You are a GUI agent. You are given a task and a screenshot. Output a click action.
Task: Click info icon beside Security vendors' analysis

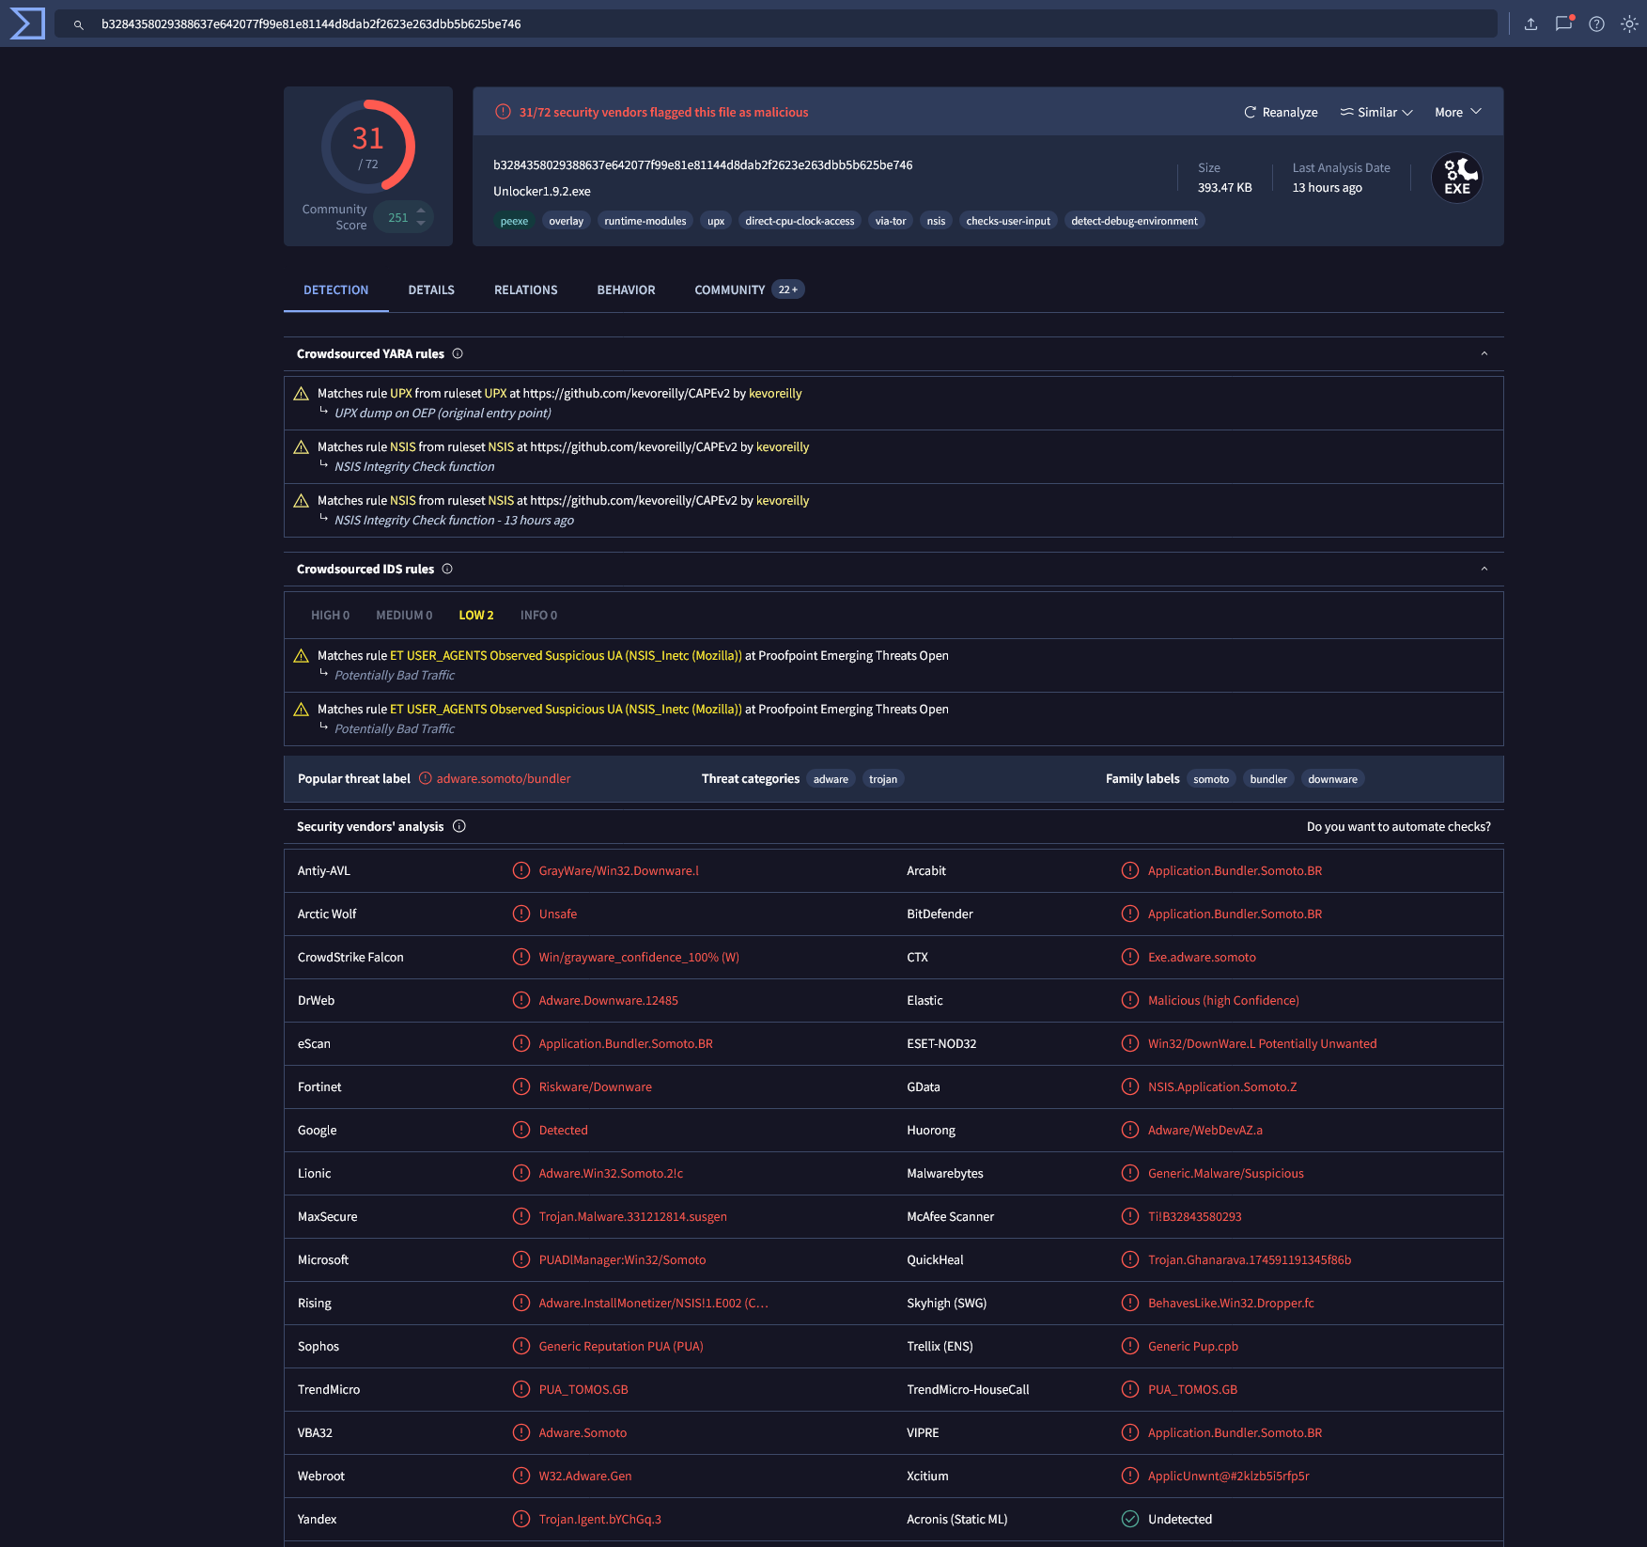pyautogui.click(x=459, y=827)
